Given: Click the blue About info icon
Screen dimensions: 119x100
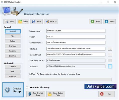Looking at the screenshot, I should [x=106, y=22].
